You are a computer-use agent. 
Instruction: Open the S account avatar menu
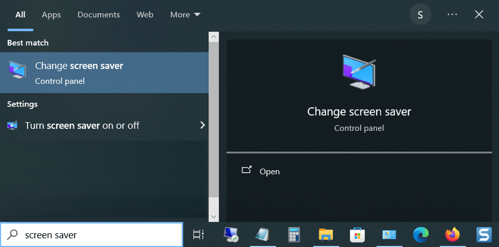point(420,14)
